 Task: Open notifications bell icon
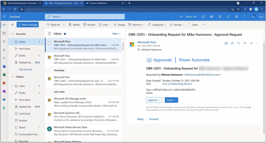(x=228, y=17)
